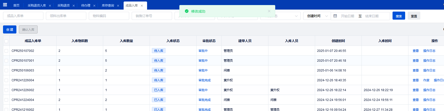Switch to the 库存查询 tab
This screenshot has height=111, width=444.
point(108,6)
